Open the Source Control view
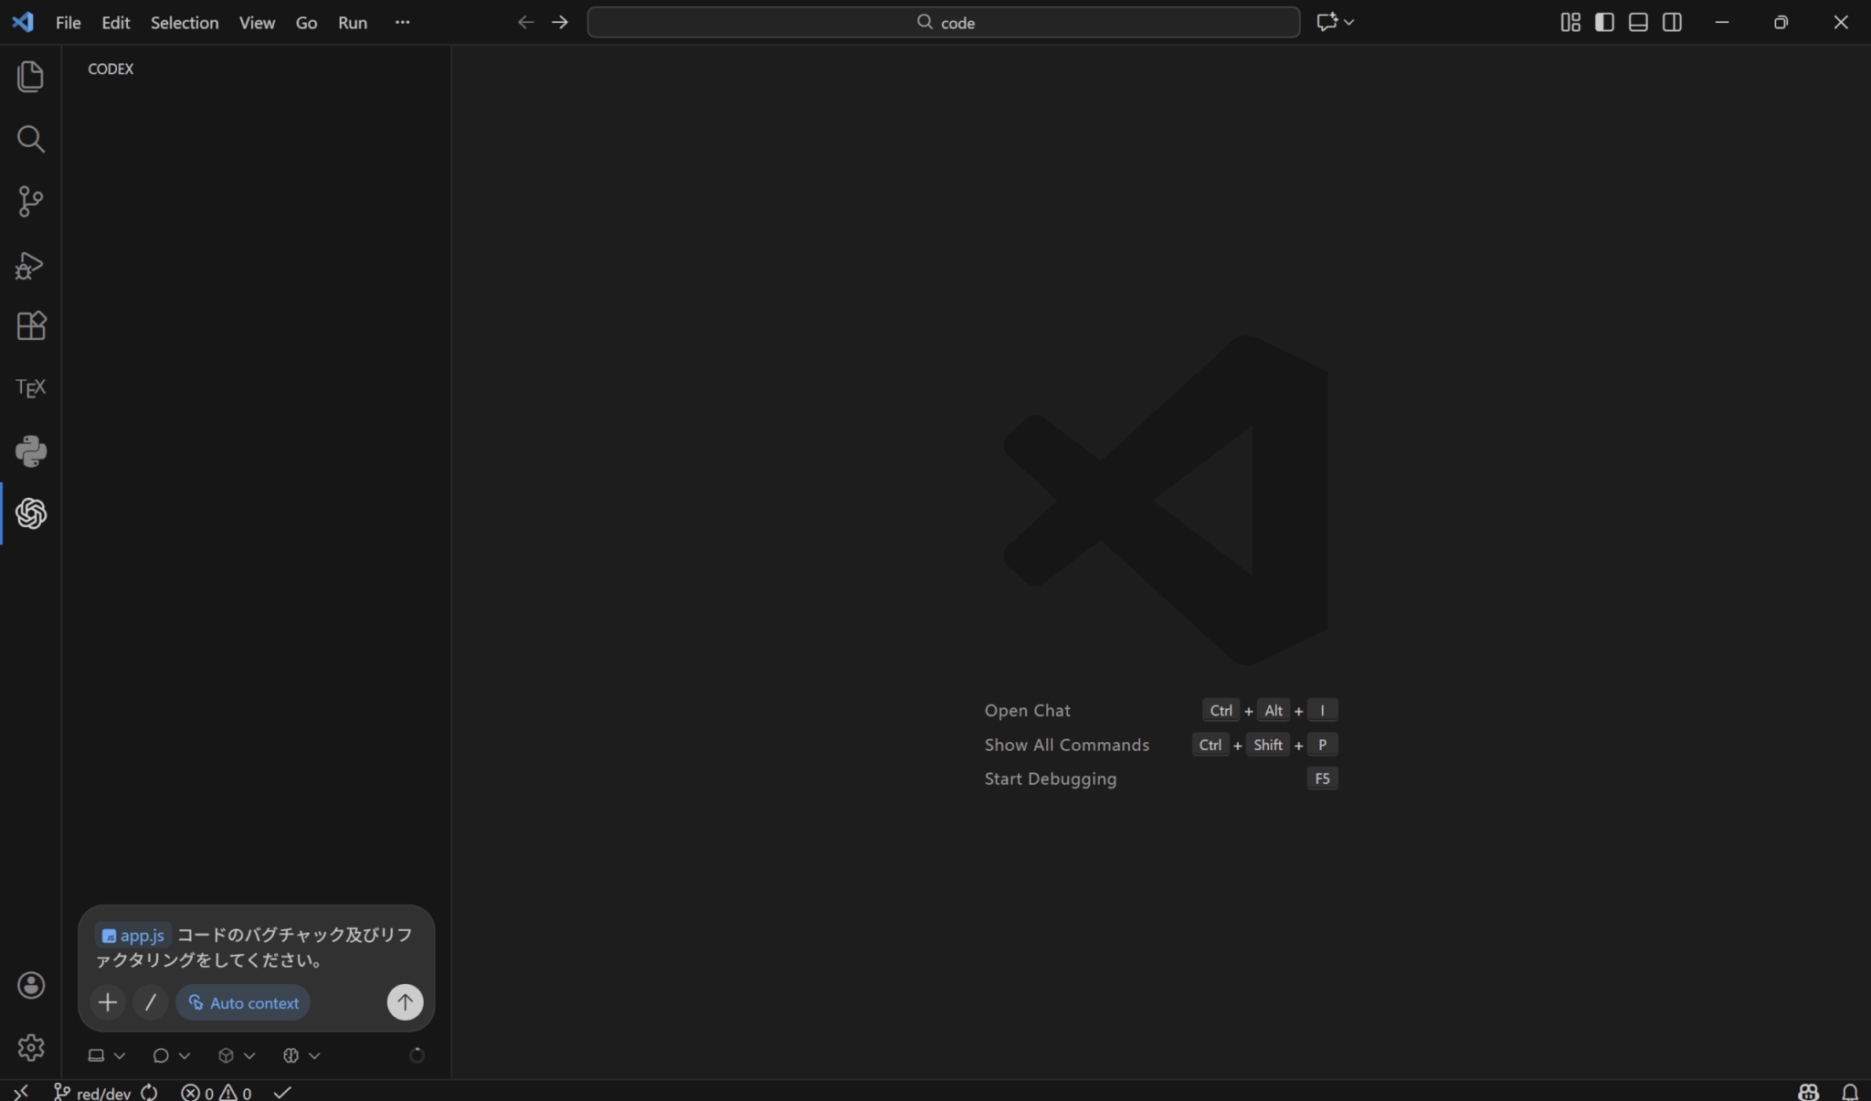1871x1101 pixels. tap(30, 201)
